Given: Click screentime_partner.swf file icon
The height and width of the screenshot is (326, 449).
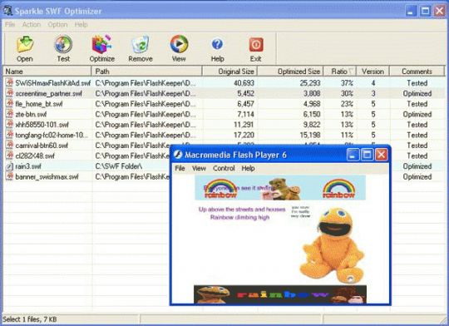Looking at the screenshot, I should [x=9, y=93].
